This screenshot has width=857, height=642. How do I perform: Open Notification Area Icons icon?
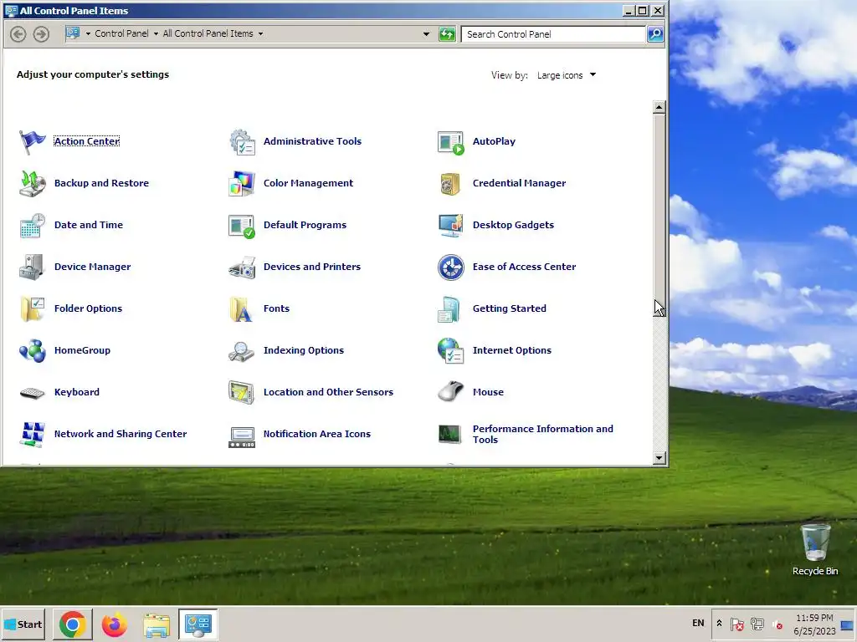242,436
